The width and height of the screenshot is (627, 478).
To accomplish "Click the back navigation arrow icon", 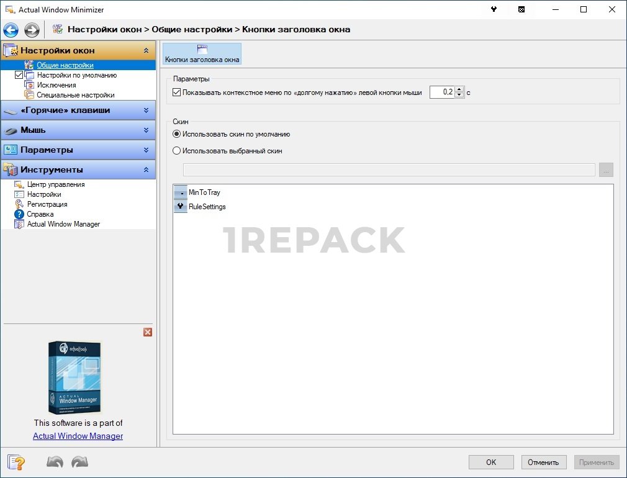I will coord(11,30).
